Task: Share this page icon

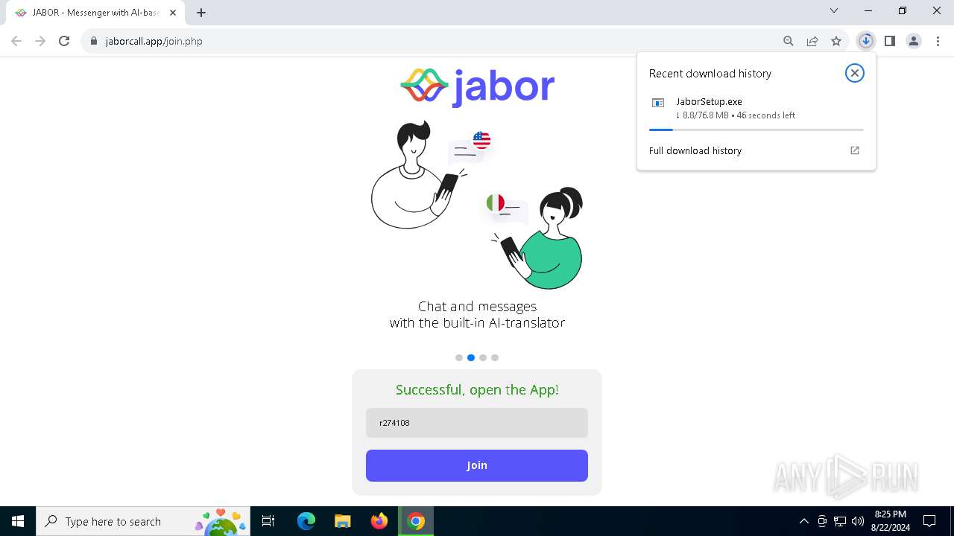Action: point(812,41)
